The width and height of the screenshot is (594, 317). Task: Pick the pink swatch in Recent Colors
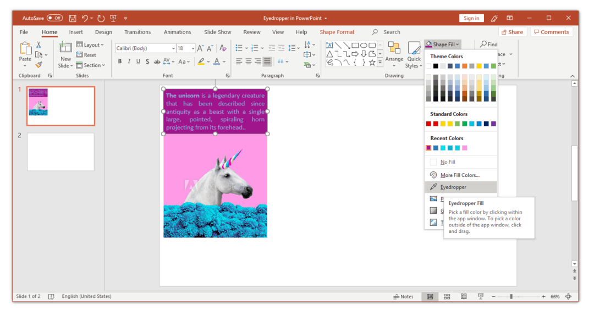[464, 148]
